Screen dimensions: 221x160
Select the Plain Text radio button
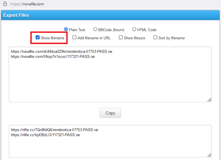(x=66, y=29)
